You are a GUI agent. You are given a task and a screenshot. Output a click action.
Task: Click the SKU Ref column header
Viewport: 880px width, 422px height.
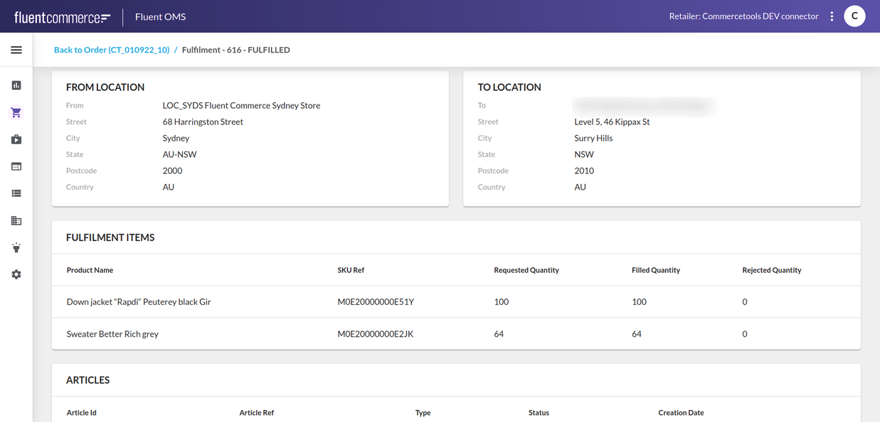click(x=351, y=270)
